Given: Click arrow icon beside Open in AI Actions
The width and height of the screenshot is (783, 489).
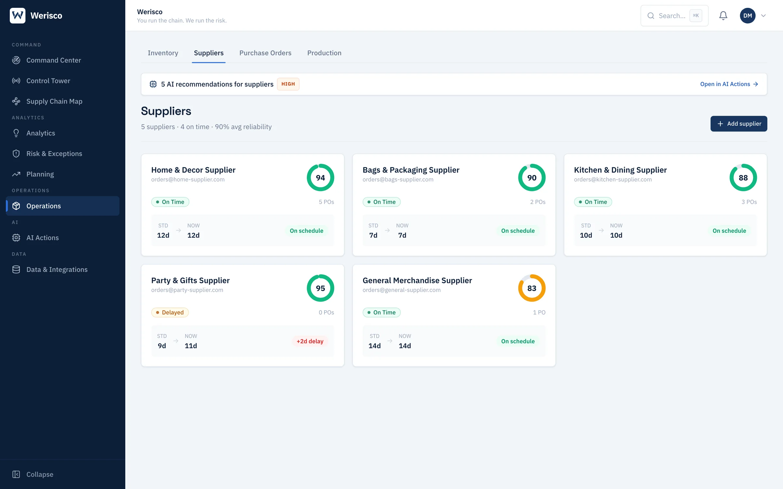Looking at the screenshot, I should click(756, 84).
